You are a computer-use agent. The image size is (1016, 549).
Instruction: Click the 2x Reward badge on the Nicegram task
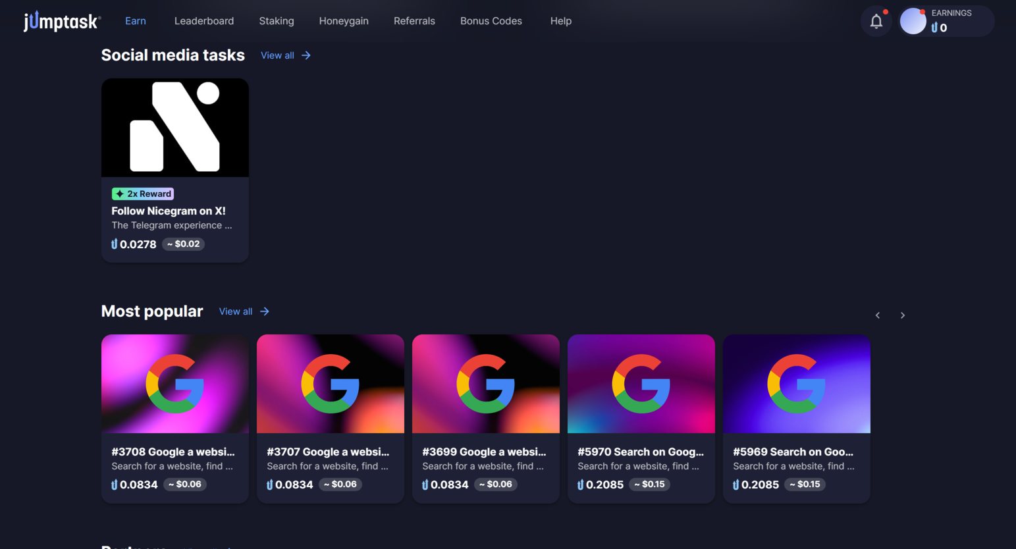[x=143, y=194]
